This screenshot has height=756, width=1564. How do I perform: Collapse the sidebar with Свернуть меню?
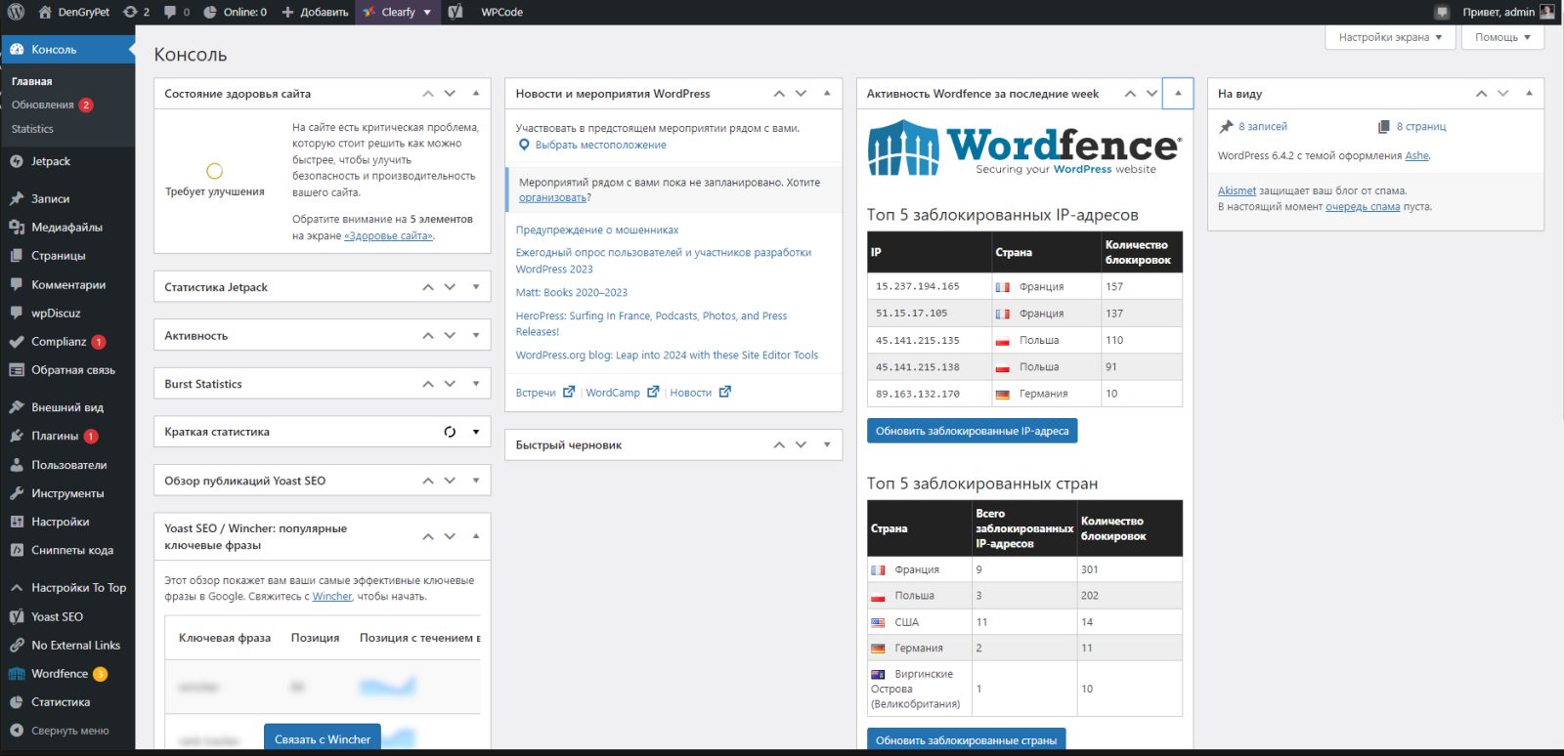67,731
